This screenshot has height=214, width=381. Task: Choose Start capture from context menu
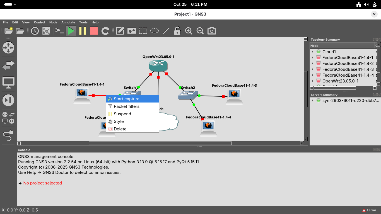[x=126, y=99]
